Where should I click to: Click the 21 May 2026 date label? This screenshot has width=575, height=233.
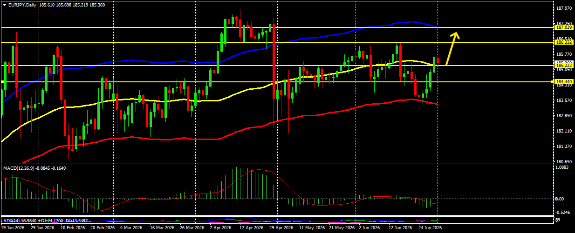pos(342,228)
